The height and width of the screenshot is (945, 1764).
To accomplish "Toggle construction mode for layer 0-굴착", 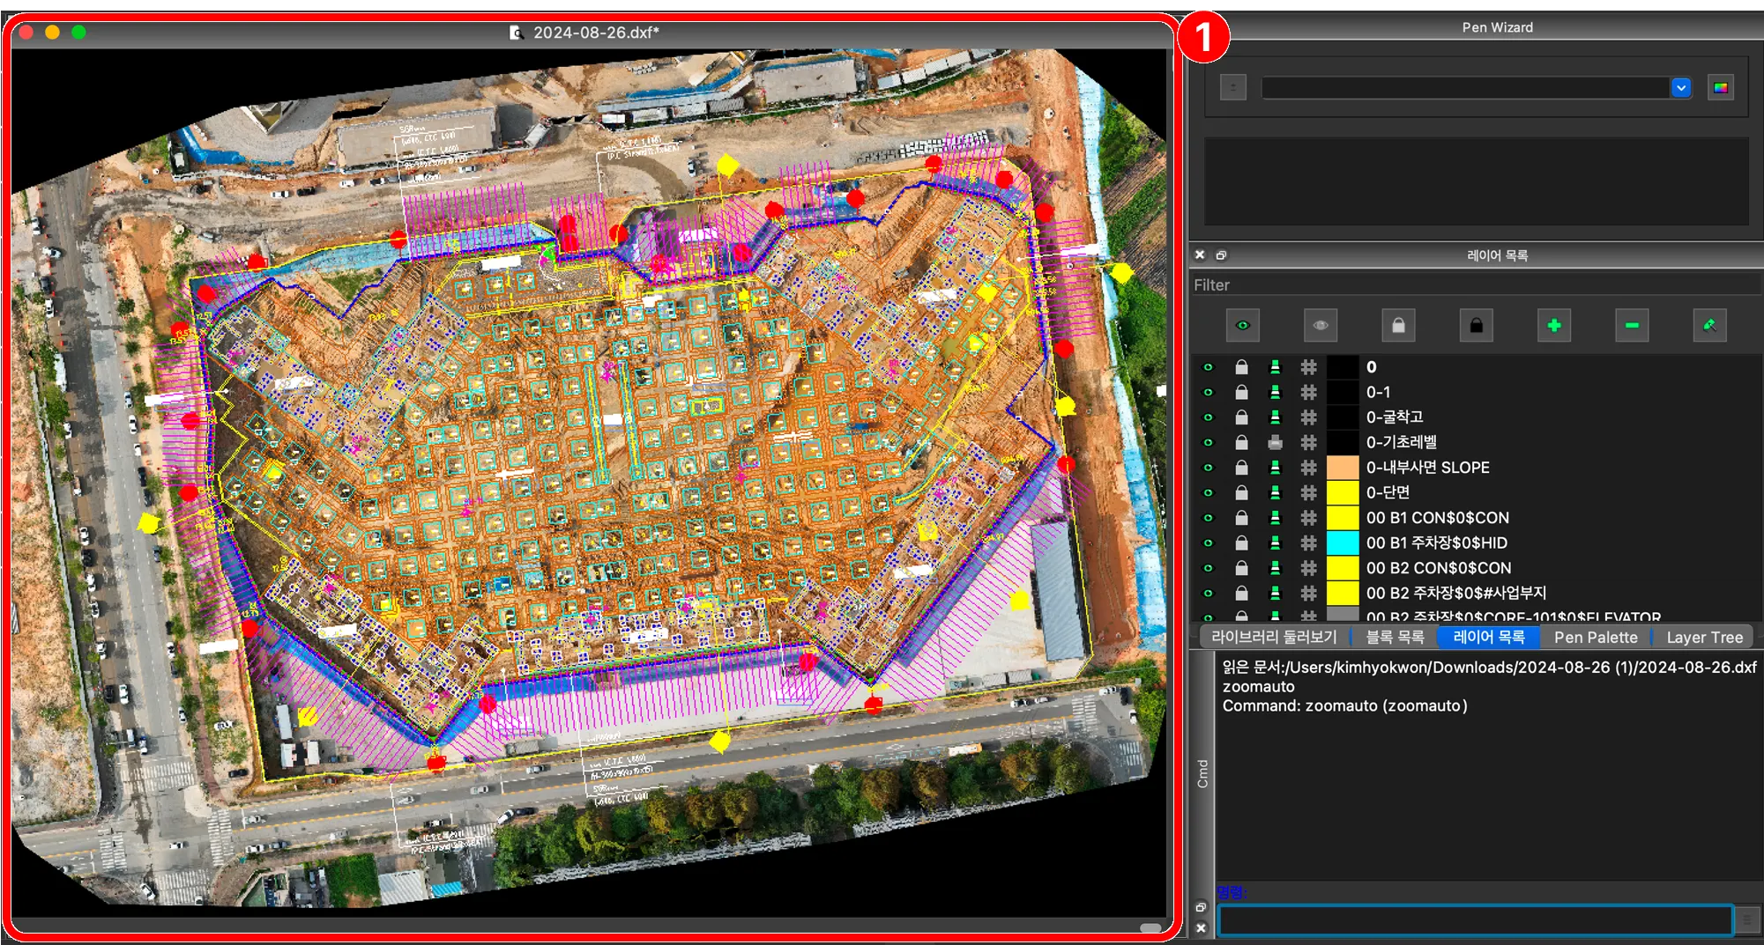I will (1308, 417).
